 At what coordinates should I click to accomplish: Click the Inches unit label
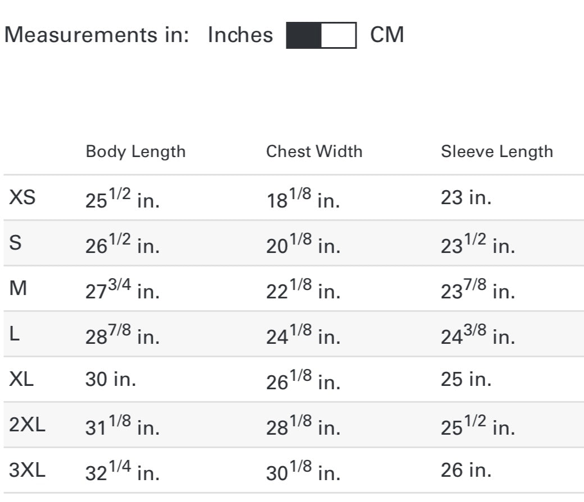[x=240, y=35]
